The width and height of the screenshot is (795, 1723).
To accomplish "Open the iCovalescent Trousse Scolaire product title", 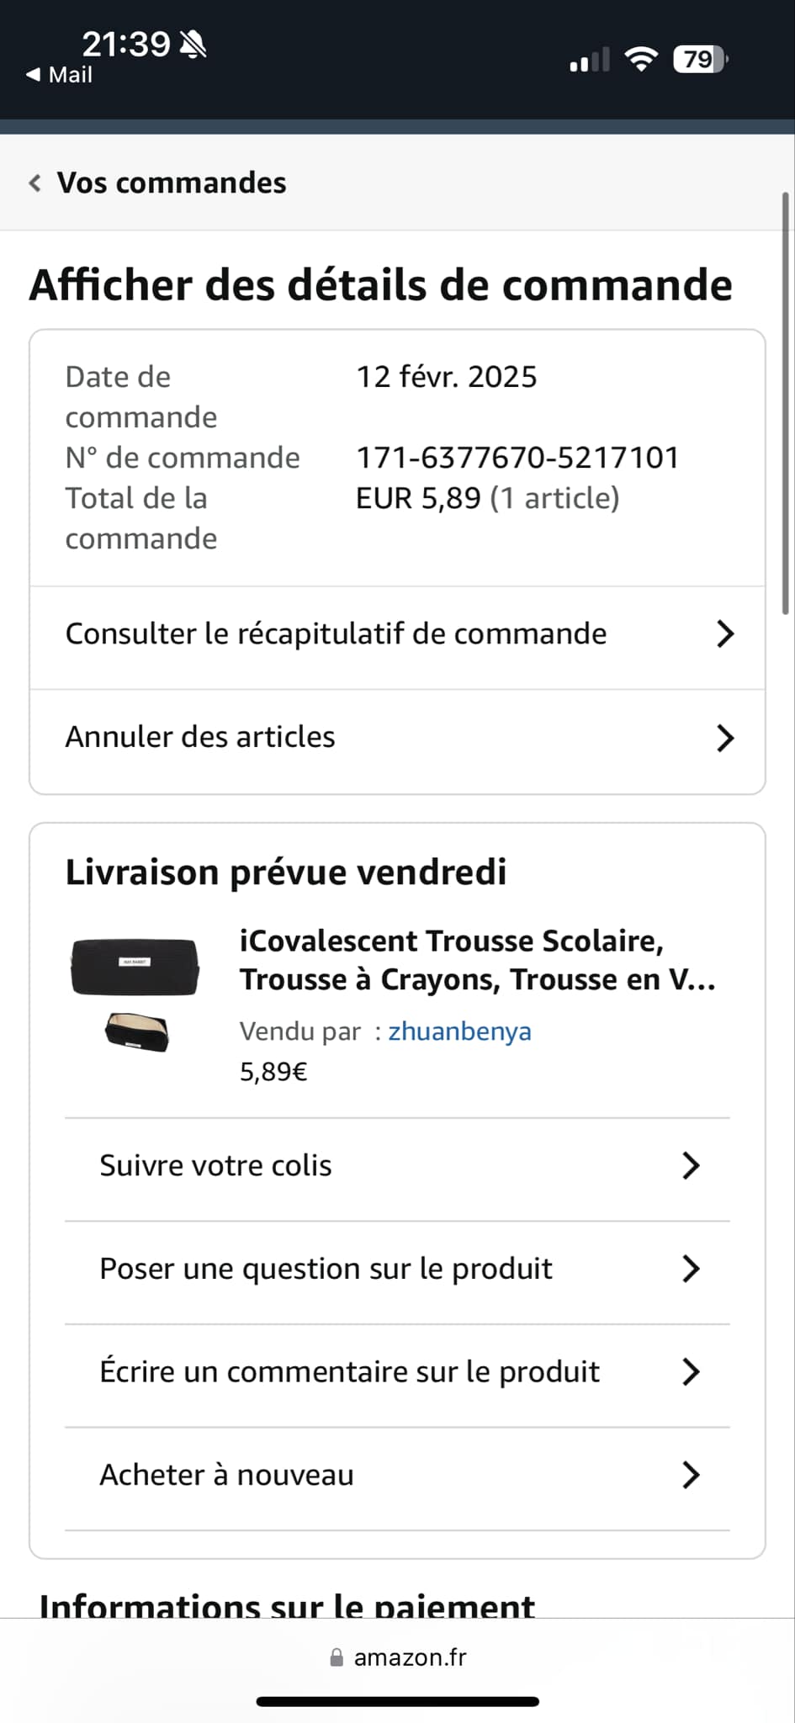I will pyautogui.click(x=477, y=960).
